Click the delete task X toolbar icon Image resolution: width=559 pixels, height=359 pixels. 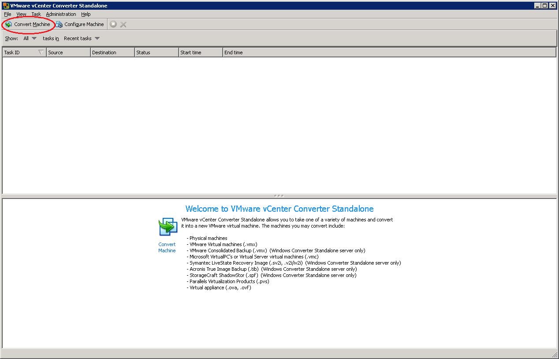[123, 24]
